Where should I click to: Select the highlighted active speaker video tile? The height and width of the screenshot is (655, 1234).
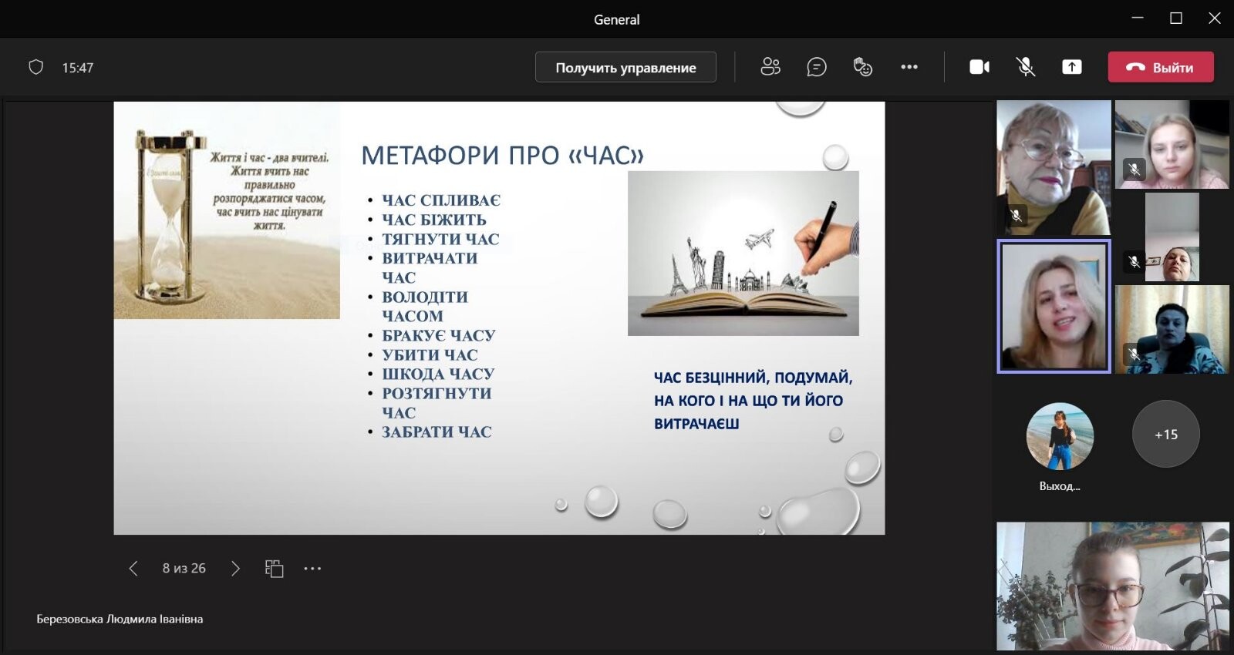pyautogui.click(x=1054, y=307)
